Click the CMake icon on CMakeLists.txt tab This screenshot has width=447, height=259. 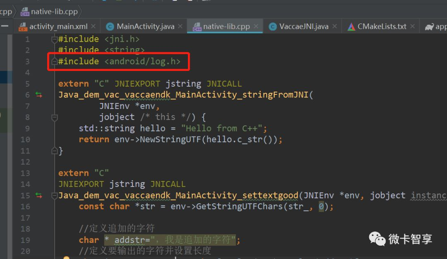[351, 27]
